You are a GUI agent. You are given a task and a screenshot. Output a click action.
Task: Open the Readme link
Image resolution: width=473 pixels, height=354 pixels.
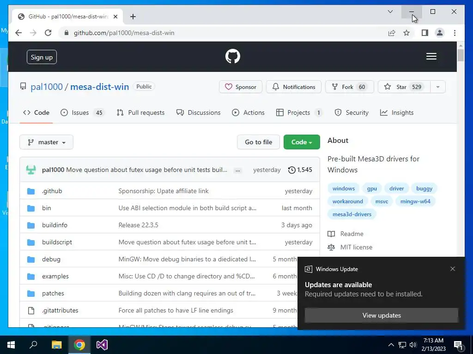click(x=352, y=234)
